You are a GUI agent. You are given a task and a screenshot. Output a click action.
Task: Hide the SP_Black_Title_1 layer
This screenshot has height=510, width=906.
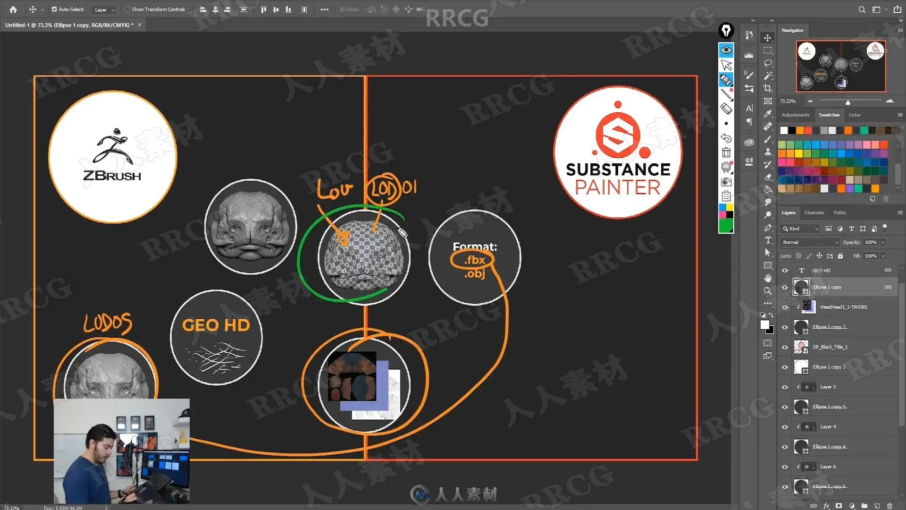(x=785, y=347)
